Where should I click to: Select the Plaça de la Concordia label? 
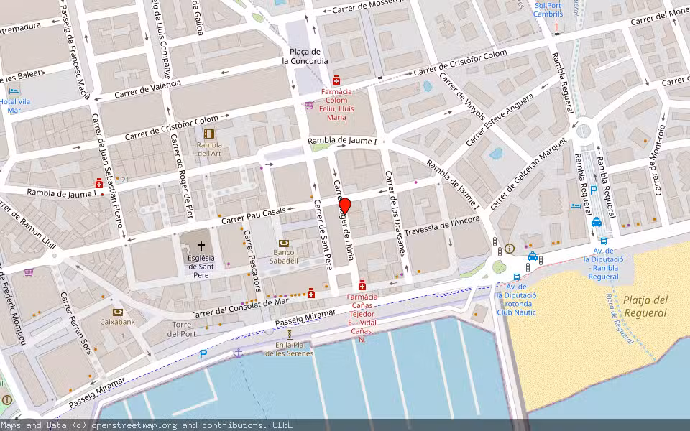(x=305, y=56)
